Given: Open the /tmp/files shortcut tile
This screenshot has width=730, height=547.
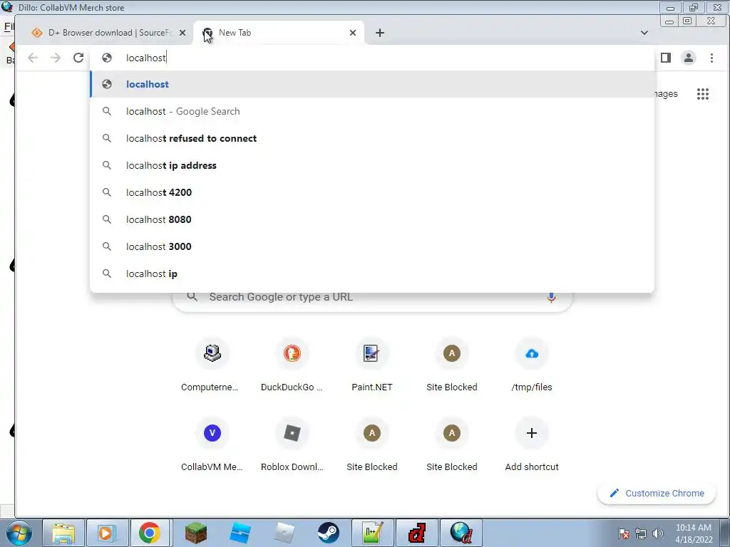Looking at the screenshot, I should point(532,365).
